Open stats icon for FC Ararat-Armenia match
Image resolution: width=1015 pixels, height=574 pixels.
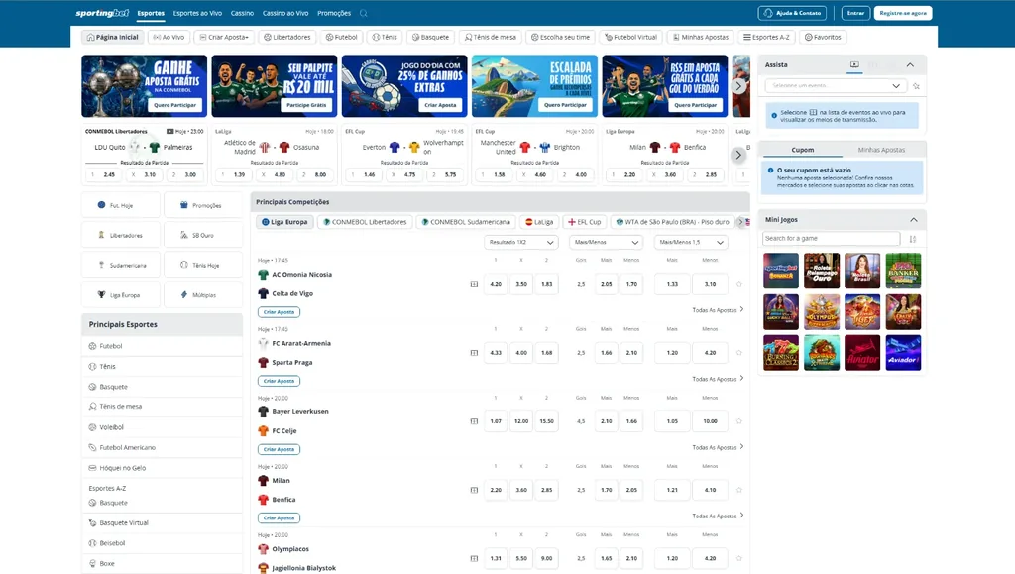click(474, 353)
